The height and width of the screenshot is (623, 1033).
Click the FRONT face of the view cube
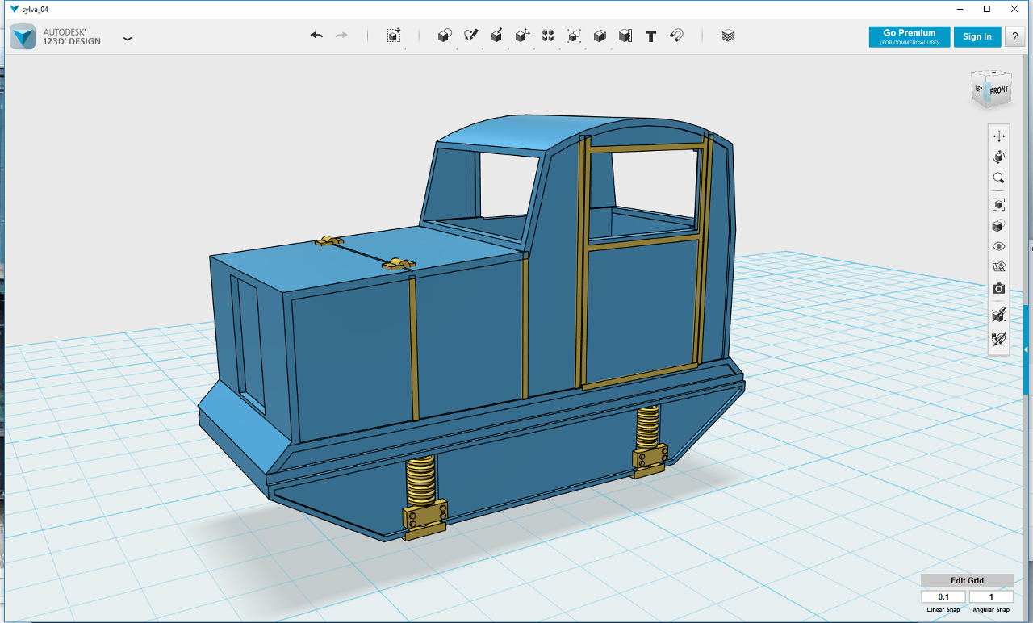pyautogui.click(x=999, y=90)
